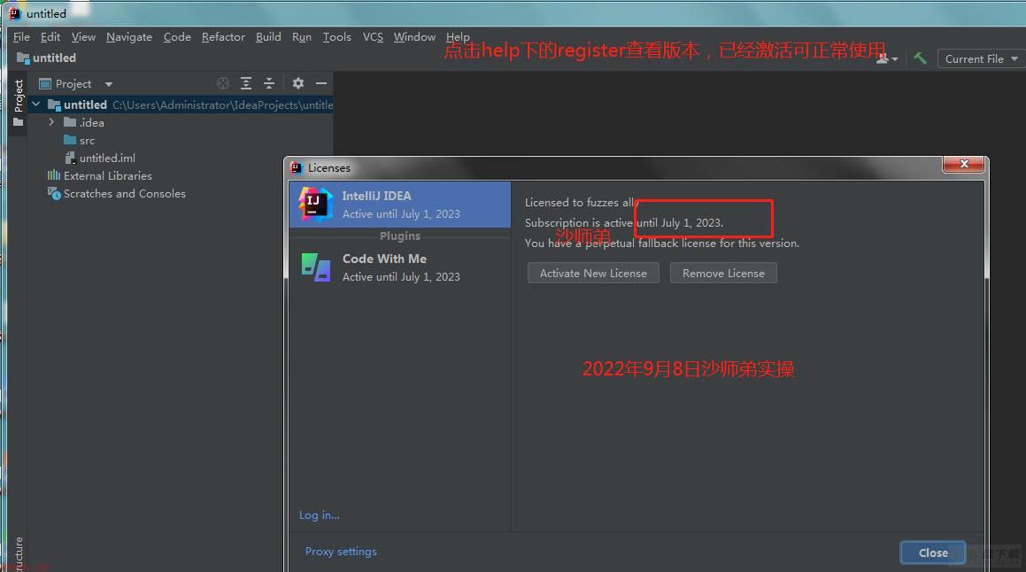Click the untitled breadcrumb in navigation bar
1026x572 pixels.
[x=46, y=58]
